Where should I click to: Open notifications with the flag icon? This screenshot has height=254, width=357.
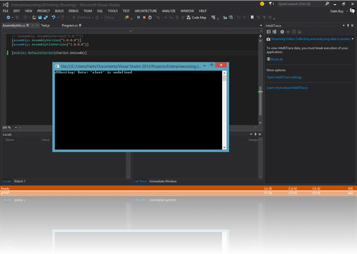coord(271,4)
